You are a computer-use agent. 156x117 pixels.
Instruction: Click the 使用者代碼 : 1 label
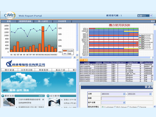[114, 16]
